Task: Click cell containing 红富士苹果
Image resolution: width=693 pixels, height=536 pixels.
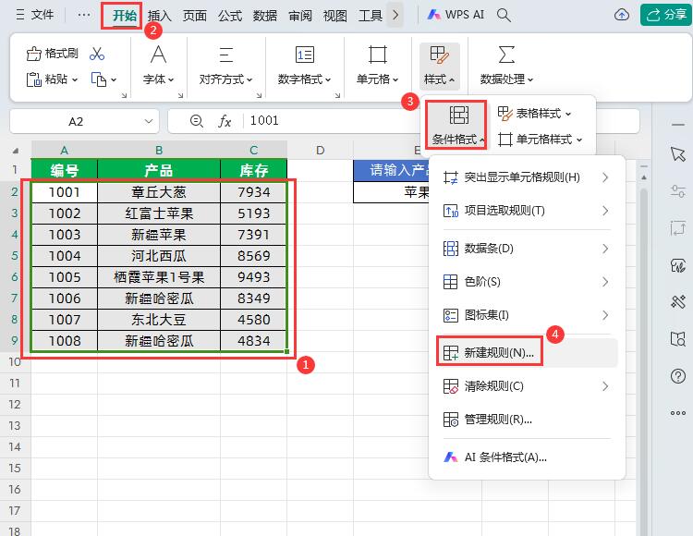Action: [159, 213]
